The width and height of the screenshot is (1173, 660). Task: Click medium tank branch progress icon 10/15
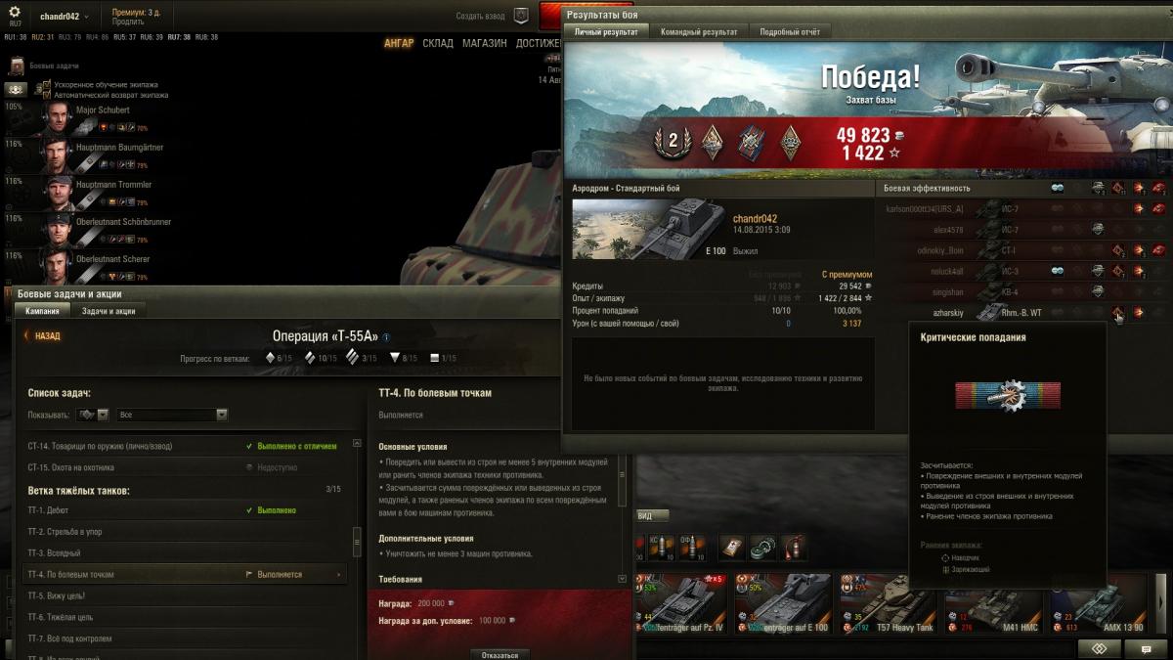pos(312,358)
